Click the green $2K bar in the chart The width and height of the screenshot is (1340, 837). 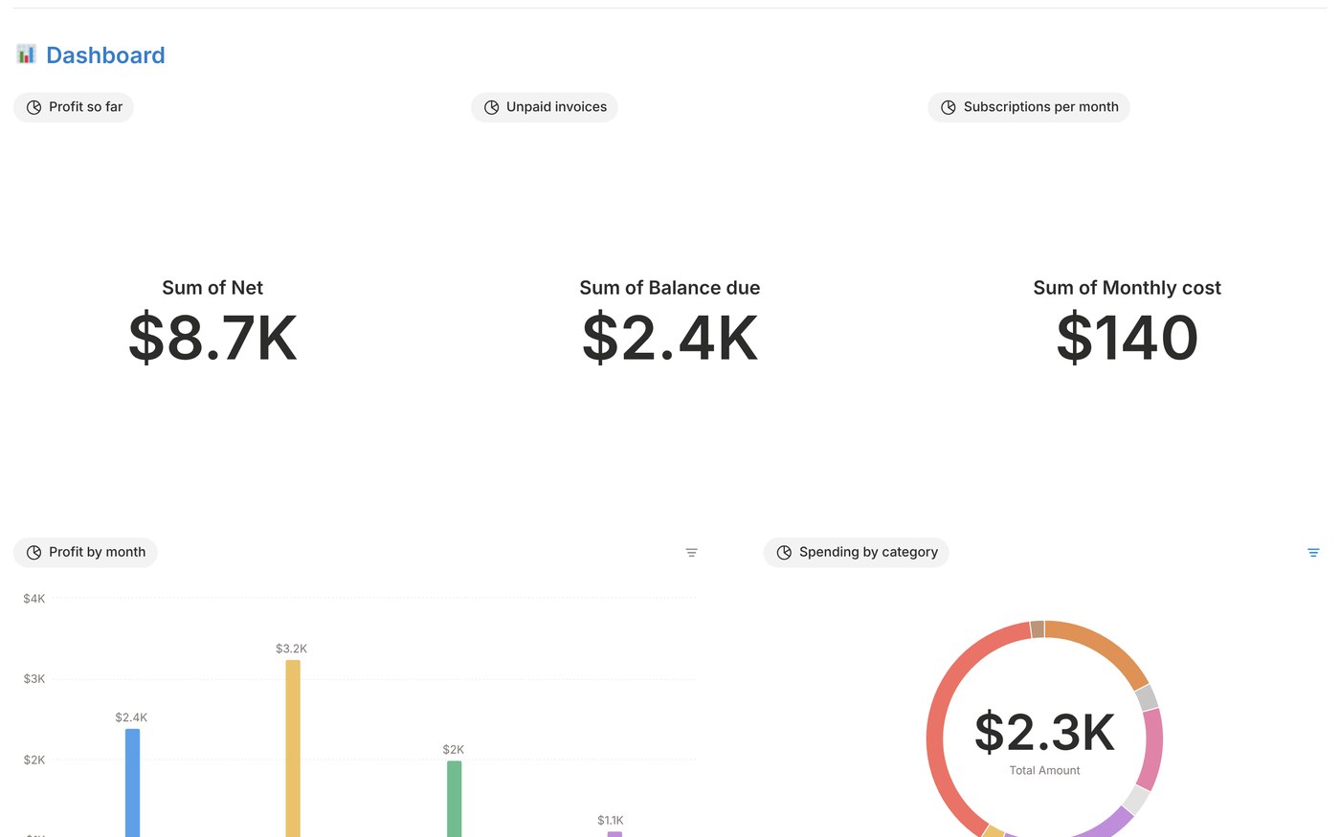point(454,799)
